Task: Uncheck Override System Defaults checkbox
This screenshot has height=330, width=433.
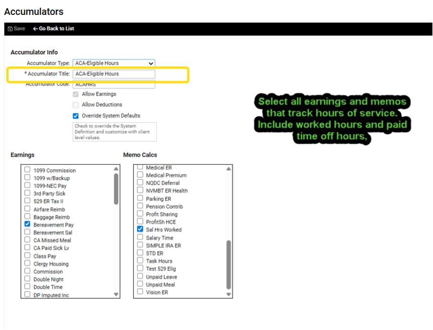Action: [x=76, y=116]
